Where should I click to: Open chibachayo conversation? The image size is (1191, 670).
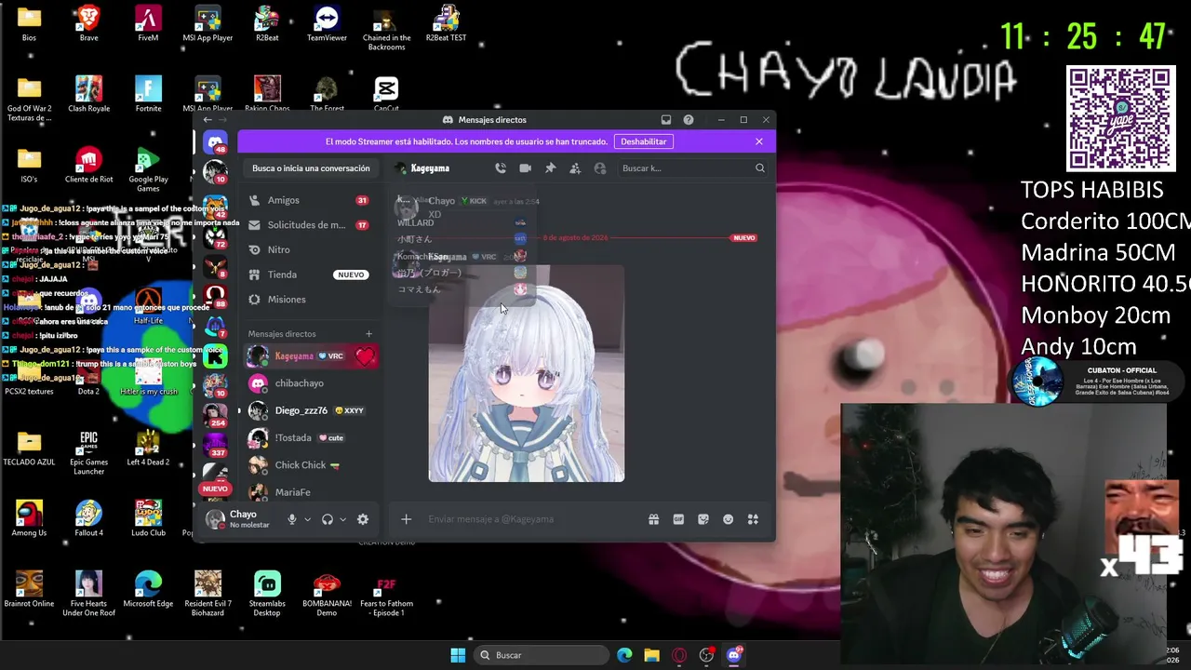pos(311,383)
